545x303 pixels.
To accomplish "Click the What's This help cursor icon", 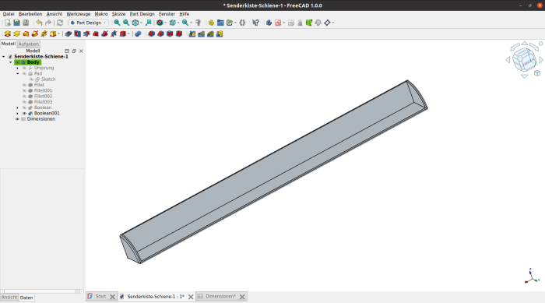I will [x=255, y=23].
